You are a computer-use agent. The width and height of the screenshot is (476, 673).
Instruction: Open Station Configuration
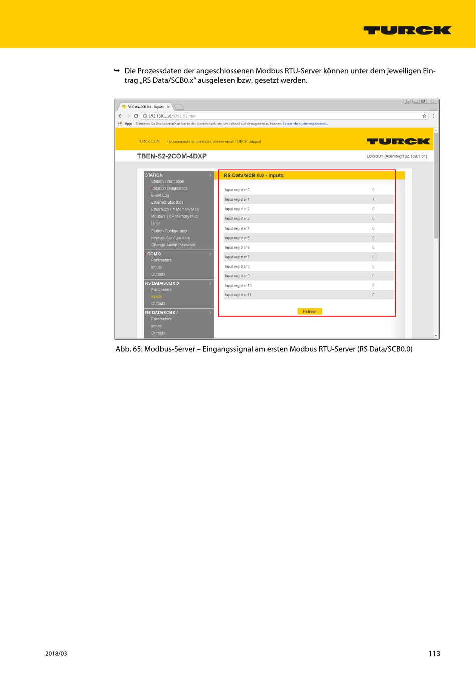tap(170, 231)
